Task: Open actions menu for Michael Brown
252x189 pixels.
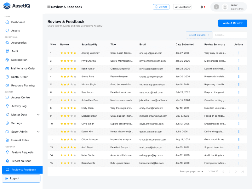Action: pos(239,116)
